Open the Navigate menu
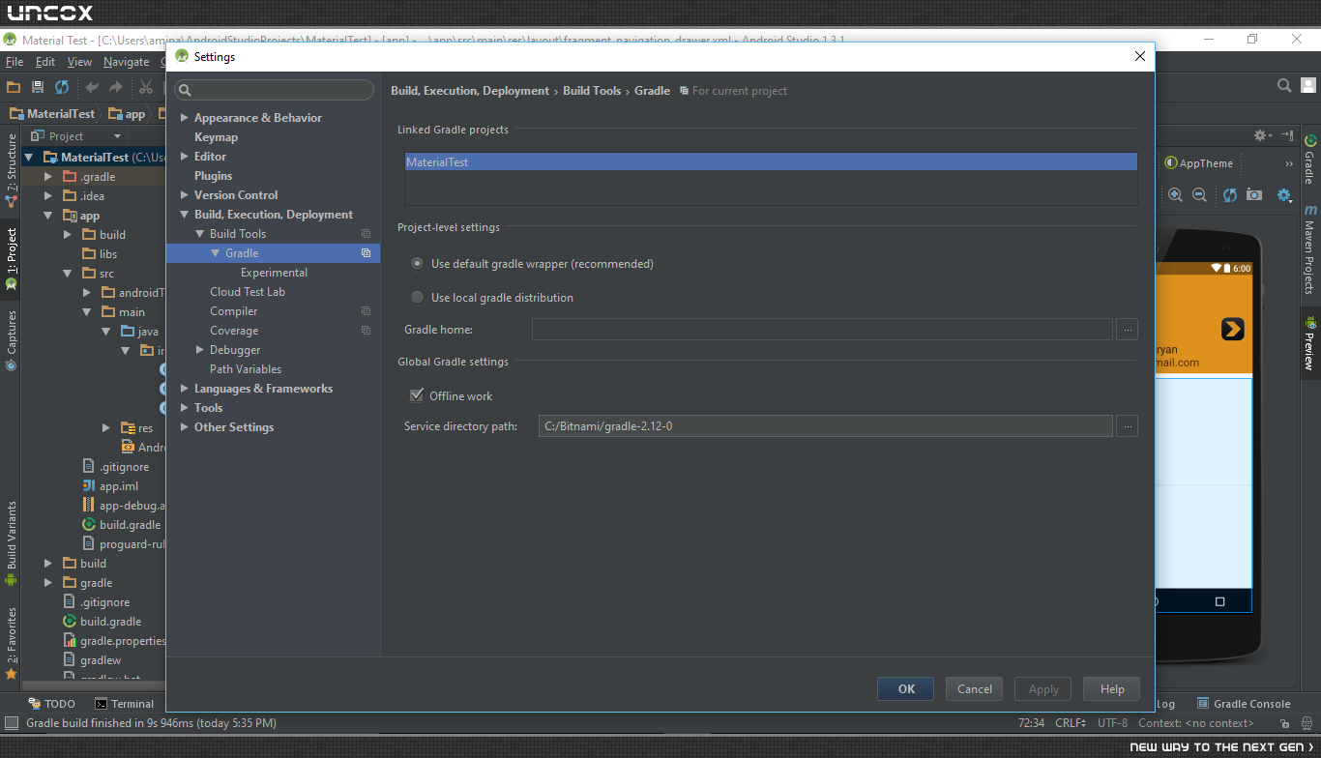 (x=126, y=62)
